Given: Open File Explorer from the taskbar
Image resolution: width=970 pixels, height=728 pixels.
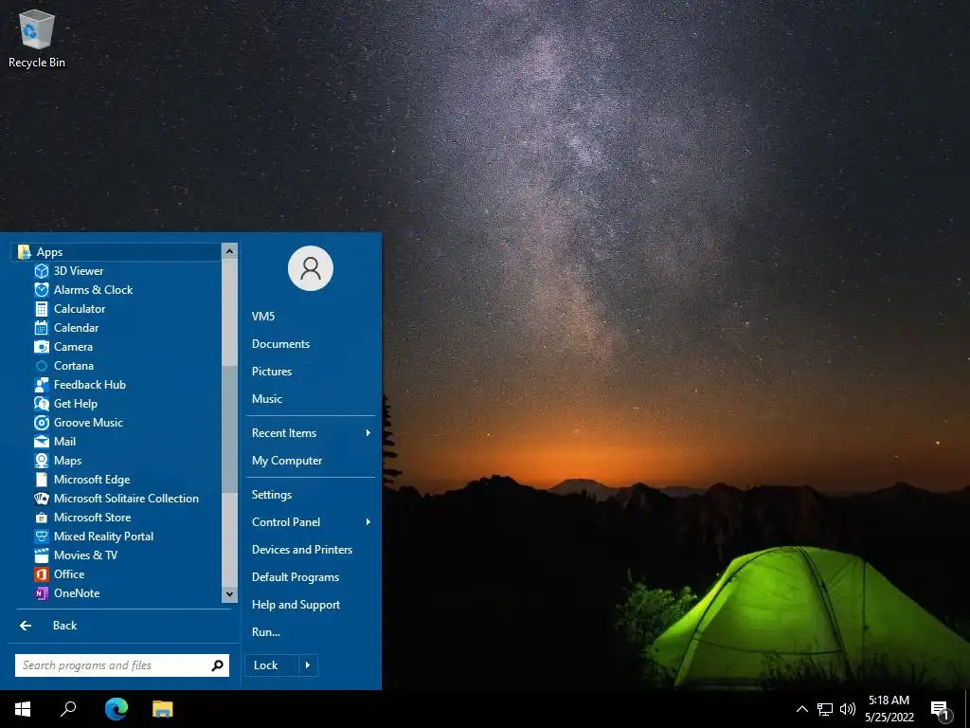Looking at the screenshot, I should 163,709.
